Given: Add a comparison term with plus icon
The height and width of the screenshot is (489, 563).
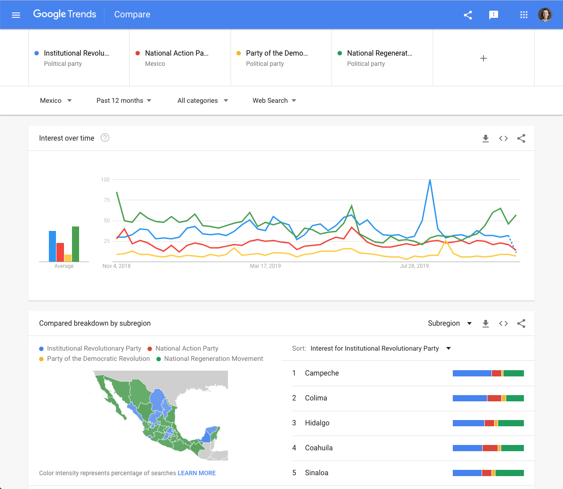Looking at the screenshot, I should click(x=483, y=58).
